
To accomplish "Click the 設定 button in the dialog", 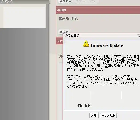I will [94, 115].
